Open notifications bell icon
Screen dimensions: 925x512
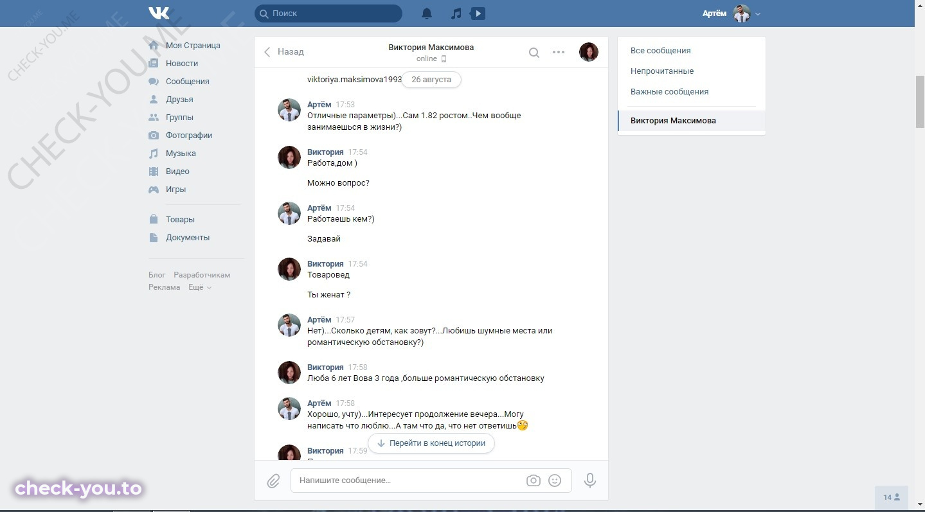click(x=427, y=13)
